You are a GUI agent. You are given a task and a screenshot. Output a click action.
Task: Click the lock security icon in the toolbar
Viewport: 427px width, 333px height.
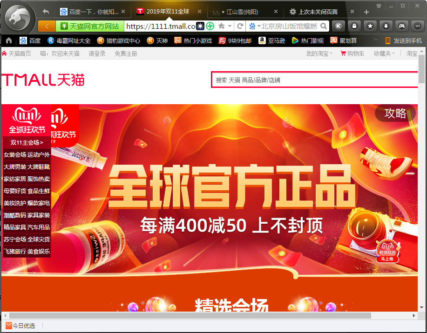point(354,26)
